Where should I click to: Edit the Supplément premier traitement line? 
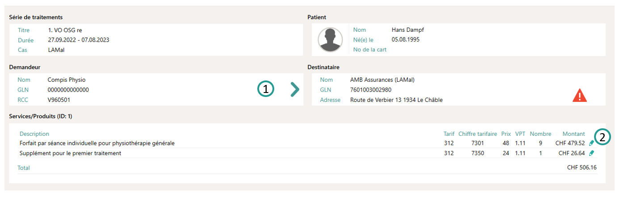pos(592,153)
